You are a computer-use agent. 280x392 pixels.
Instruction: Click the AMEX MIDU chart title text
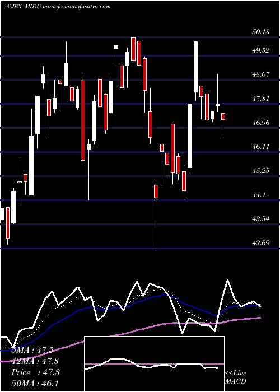(24, 7)
